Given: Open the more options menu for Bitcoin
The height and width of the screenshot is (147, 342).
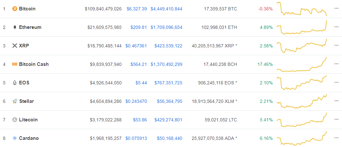Looking at the screenshot, I should 336,8.
